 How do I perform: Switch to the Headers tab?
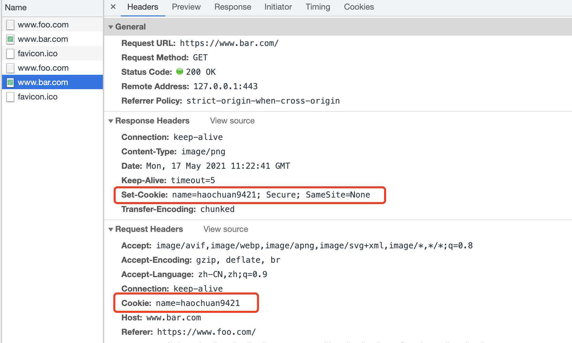[143, 7]
